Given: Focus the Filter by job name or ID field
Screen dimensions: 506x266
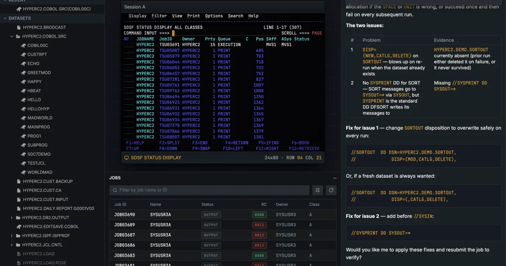Looking at the screenshot, I should (x=210, y=190).
